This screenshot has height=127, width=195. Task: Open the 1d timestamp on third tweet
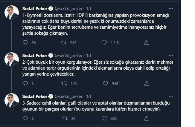(x=89, y=97)
